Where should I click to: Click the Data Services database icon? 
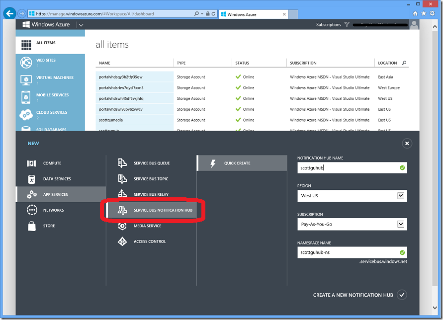pyautogui.click(x=32, y=179)
